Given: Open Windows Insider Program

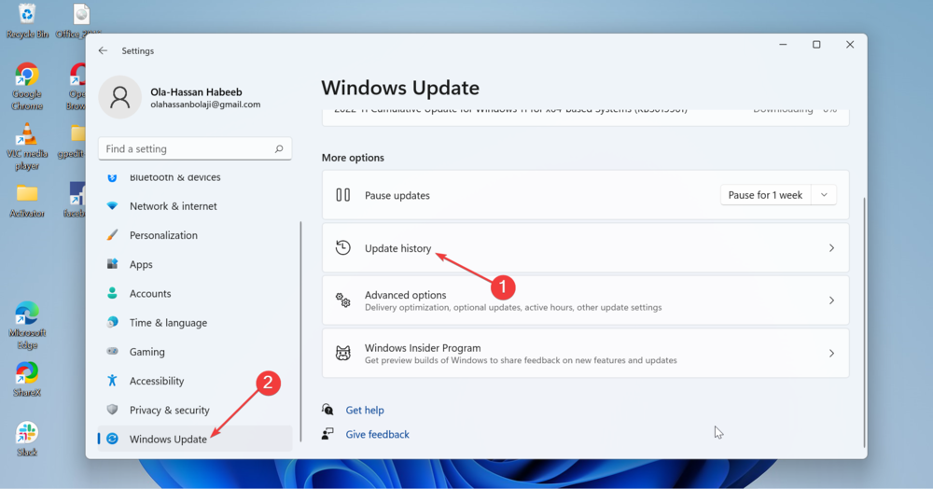Looking at the screenshot, I should pyautogui.click(x=586, y=354).
